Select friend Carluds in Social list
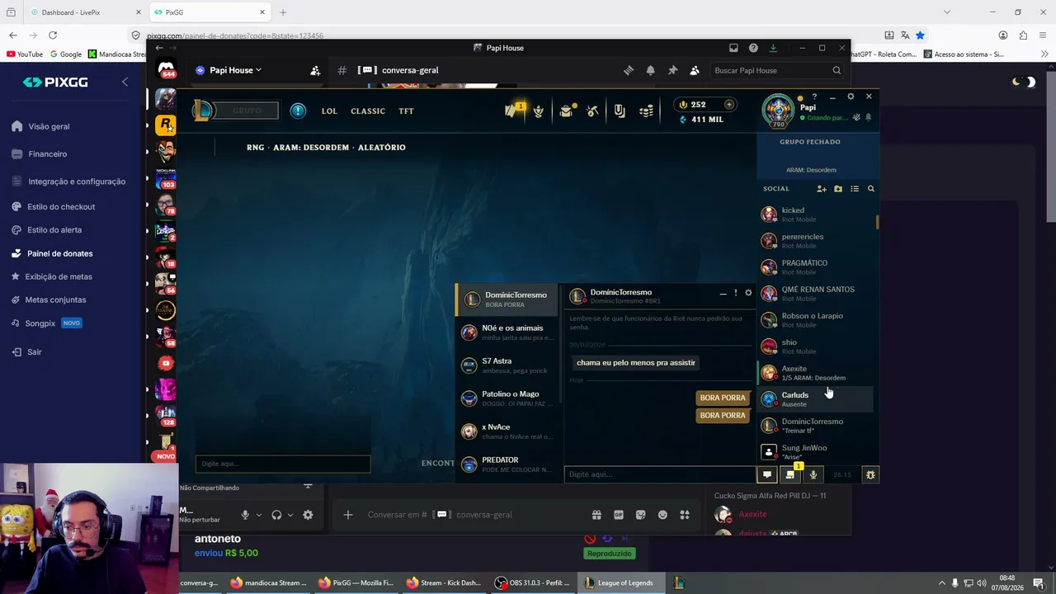The height and width of the screenshot is (594, 1056). 815,399
